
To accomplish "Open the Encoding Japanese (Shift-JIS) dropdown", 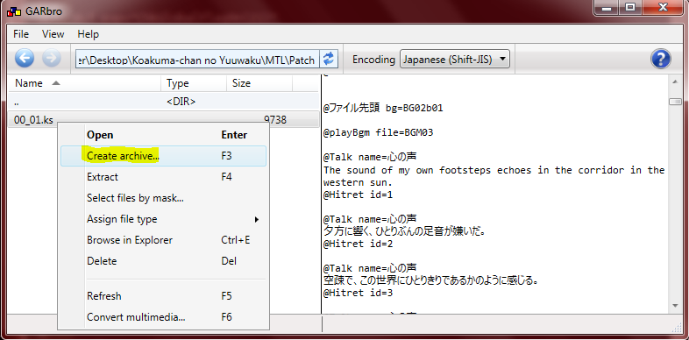I will [454, 60].
